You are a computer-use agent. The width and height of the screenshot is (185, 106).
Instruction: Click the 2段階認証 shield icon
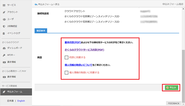[4, 26]
